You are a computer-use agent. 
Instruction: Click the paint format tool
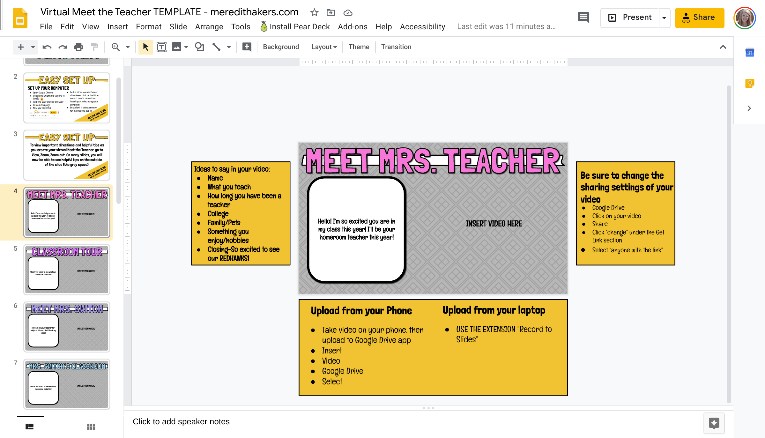(94, 47)
